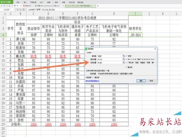Click range selector icon beside 查找值 field
Viewport: 182px width, 137px height.
click(124, 56)
